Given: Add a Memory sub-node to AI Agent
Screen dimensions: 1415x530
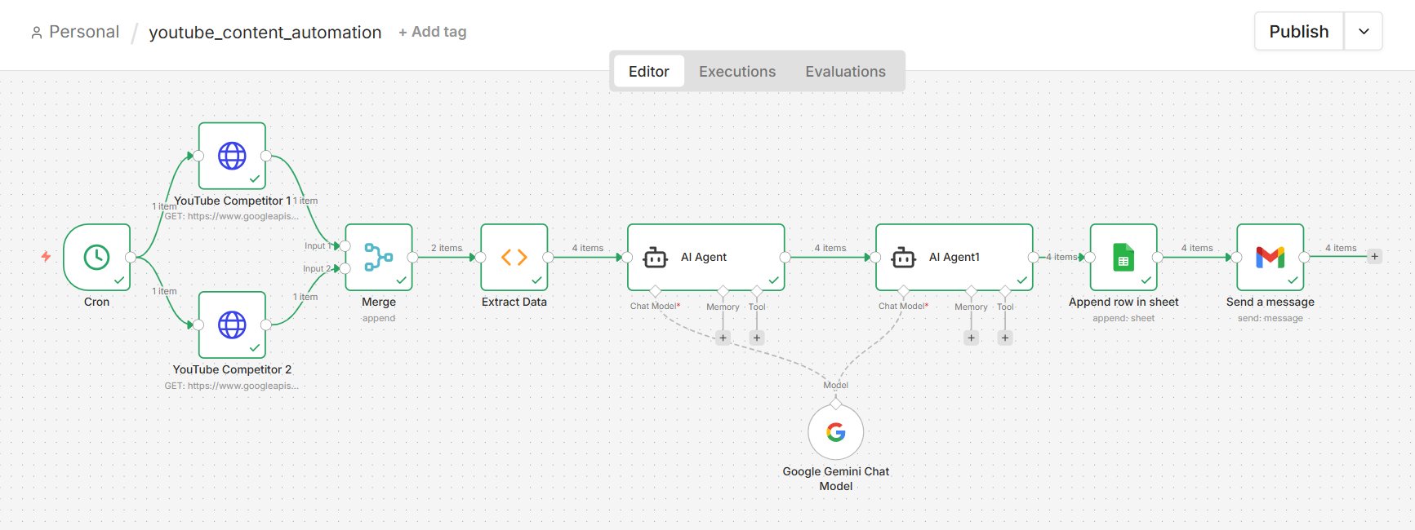Looking at the screenshot, I should pos(723,338).
